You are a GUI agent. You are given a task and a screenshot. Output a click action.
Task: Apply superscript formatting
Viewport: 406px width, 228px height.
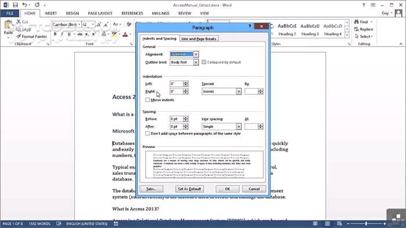pos(94,34)
